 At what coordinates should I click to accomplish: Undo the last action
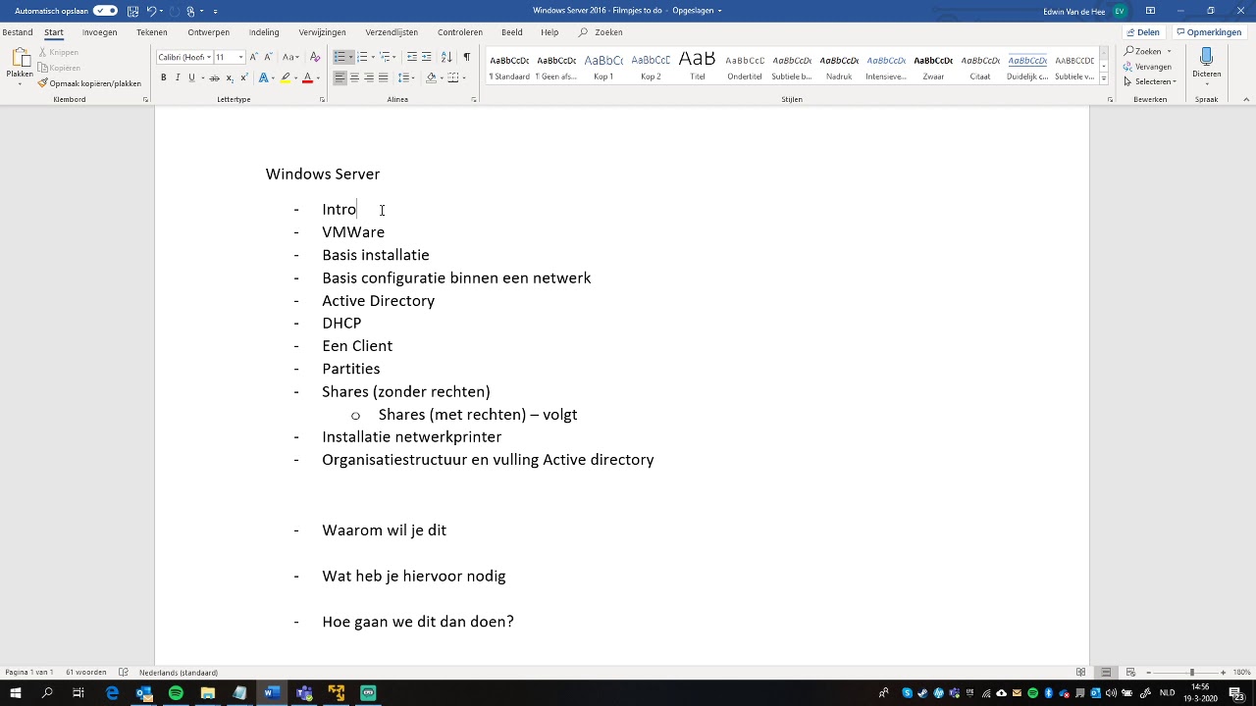(x=152, y=11)
